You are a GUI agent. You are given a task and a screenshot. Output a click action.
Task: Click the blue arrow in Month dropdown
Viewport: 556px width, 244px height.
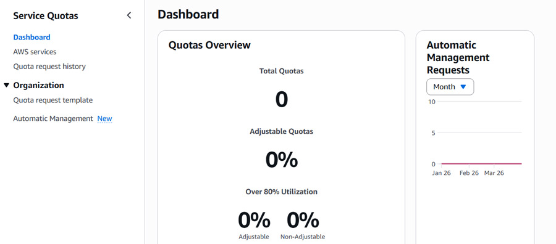[x=463, y=87]
